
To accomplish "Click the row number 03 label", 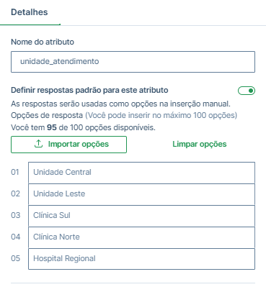I will pos(15,215).
